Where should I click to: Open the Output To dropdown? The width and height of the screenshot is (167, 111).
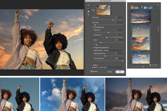click(111, 67)
